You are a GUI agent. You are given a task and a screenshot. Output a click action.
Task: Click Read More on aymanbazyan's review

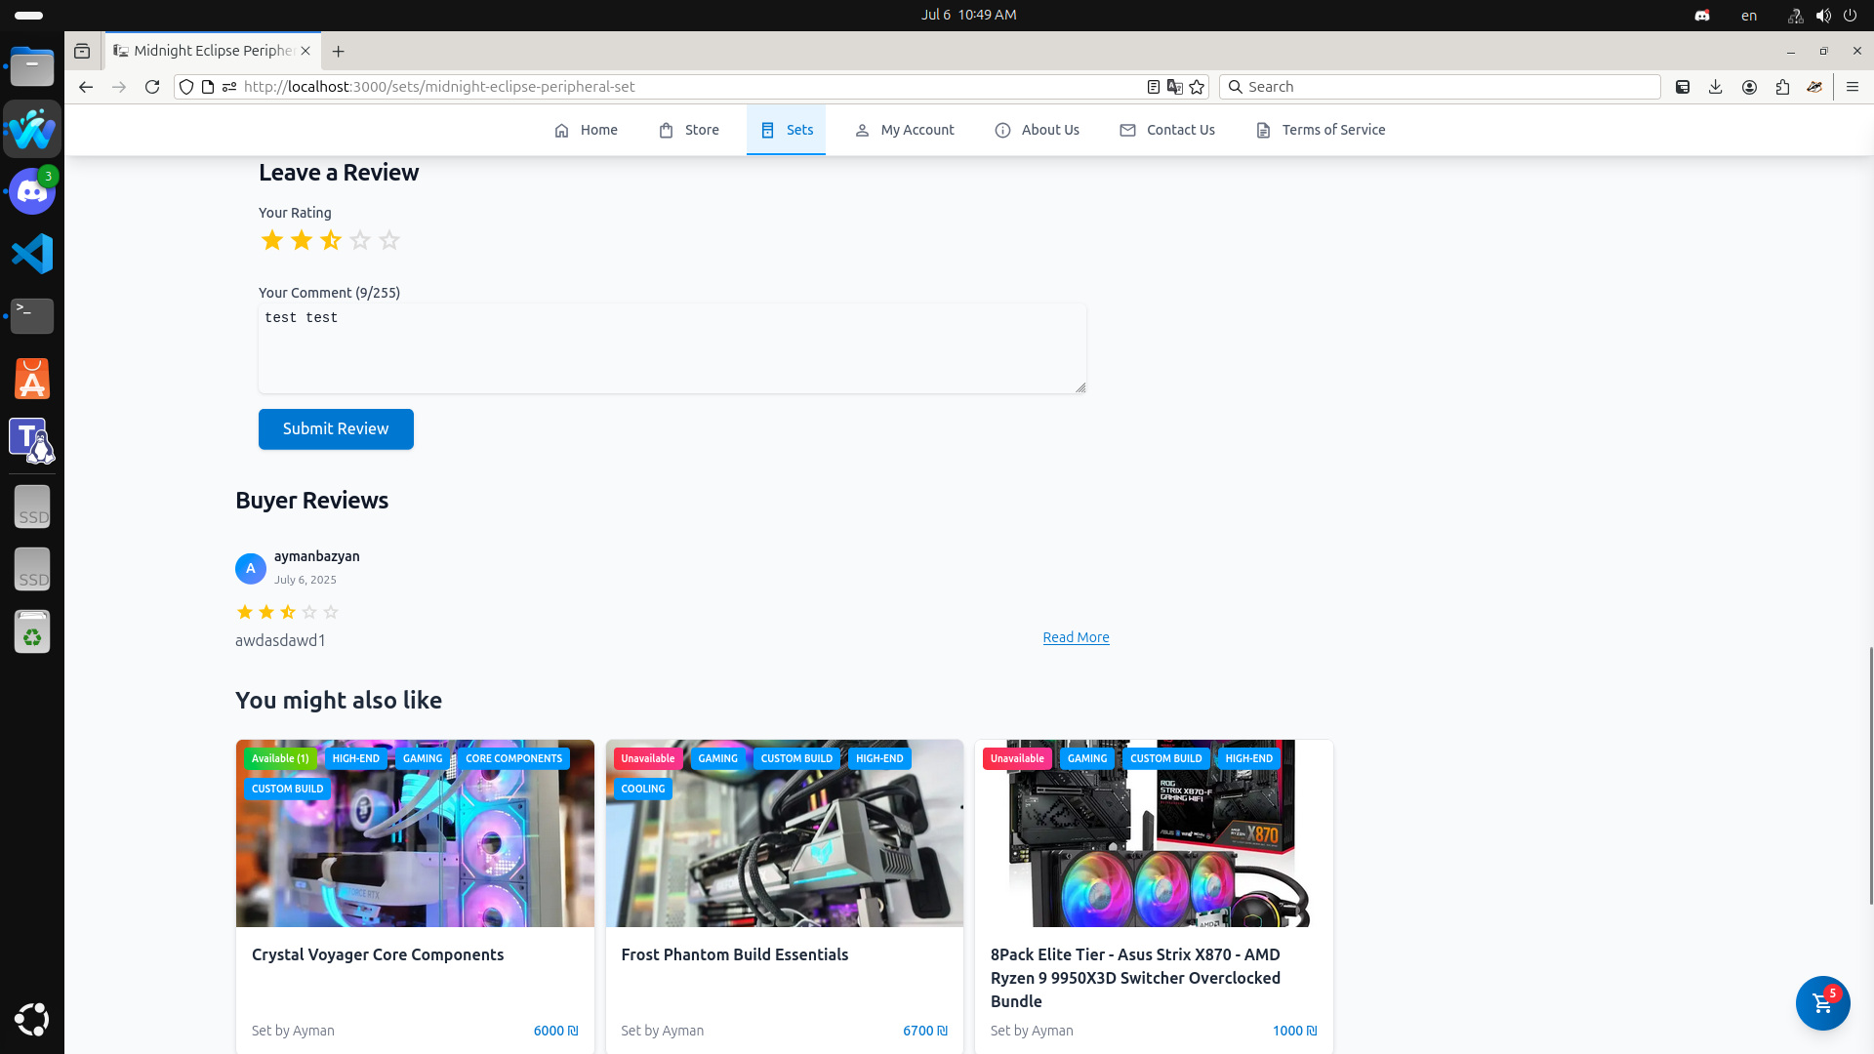coord(1076,637)
